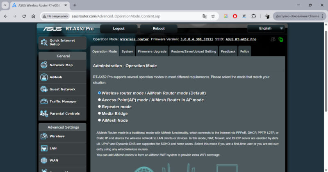Open Restore/Save/Upload Setting tab
328x172 pixels.
pos(194,52)
